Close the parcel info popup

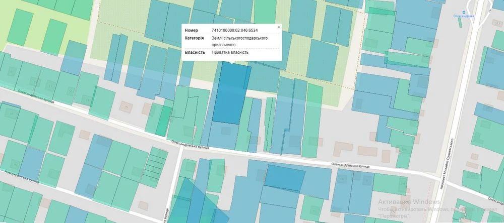pos(279,28)
